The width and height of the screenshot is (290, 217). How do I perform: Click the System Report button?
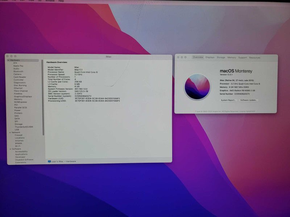pyautogui.click(x=228, y=100)
